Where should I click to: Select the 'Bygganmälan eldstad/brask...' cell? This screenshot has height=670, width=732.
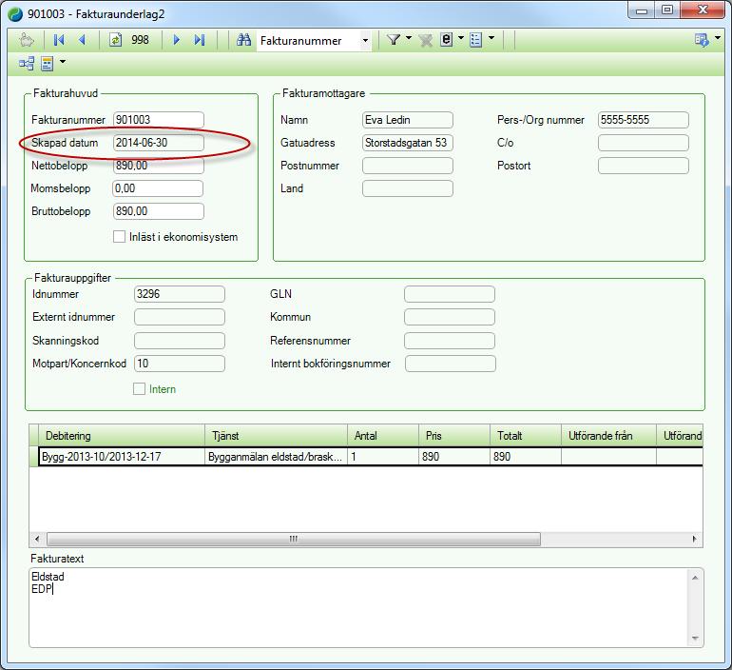(x=277, y=457)
